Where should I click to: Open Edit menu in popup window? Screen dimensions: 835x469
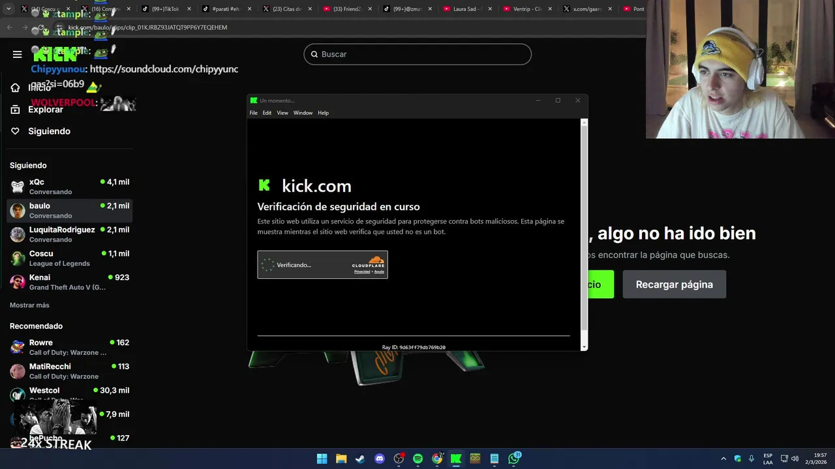coord(267,113)
